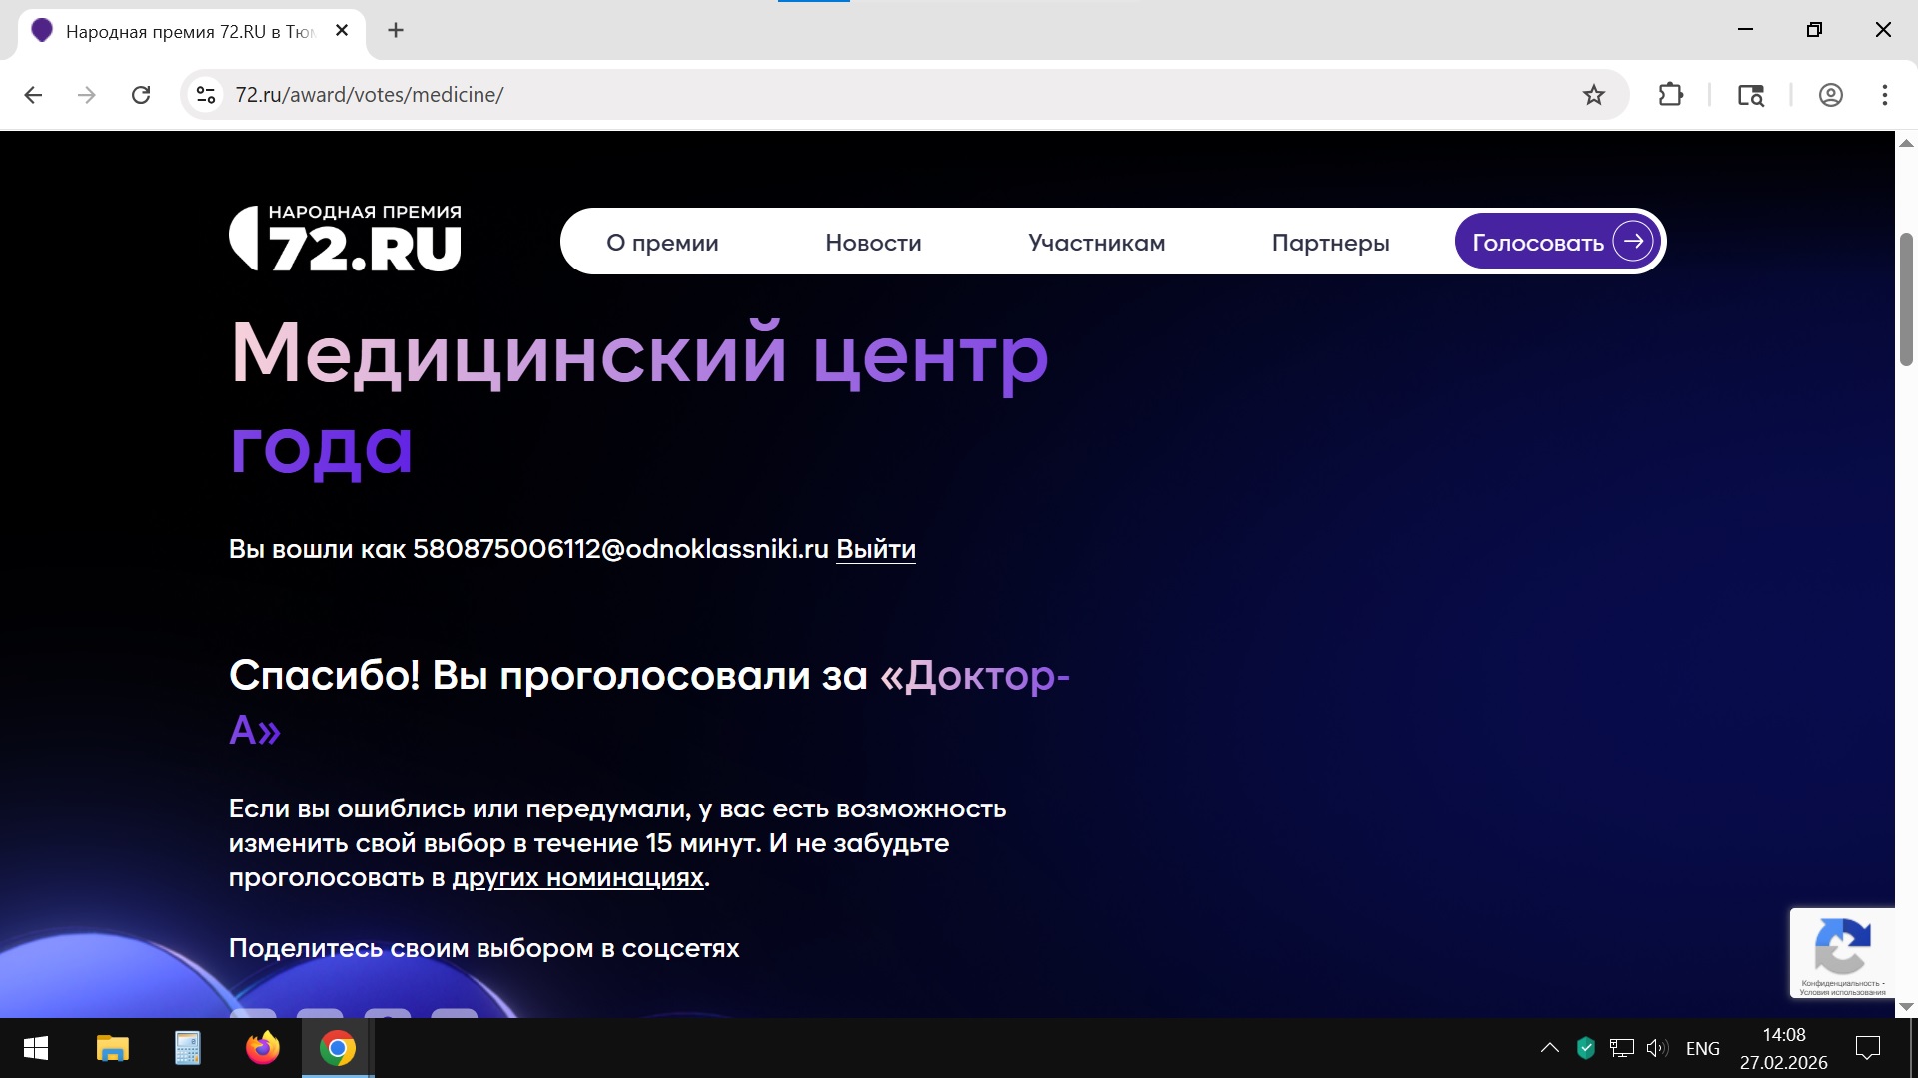Bookmark this page with star icon

click(1594, 95)
